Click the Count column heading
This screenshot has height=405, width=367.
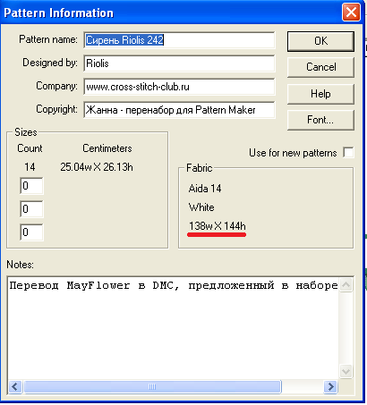pos(30,148)
